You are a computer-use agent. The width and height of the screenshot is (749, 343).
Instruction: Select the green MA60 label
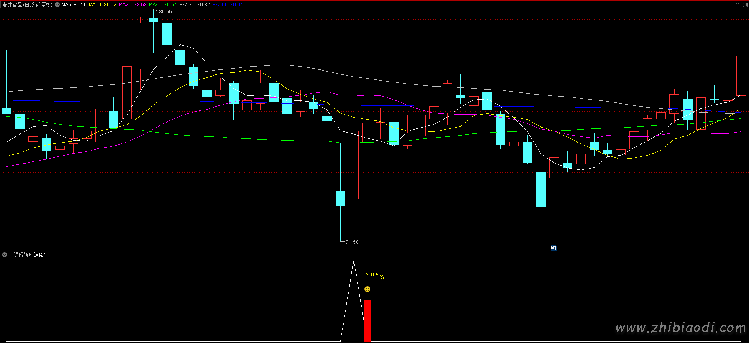tap(163, 5)
